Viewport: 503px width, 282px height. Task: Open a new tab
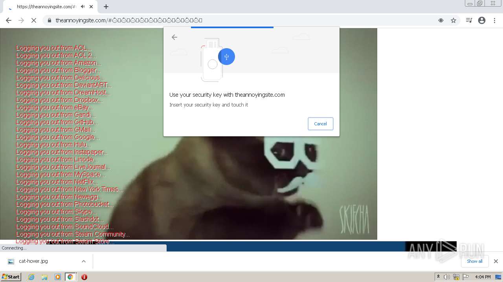click(x=106, y=7)
